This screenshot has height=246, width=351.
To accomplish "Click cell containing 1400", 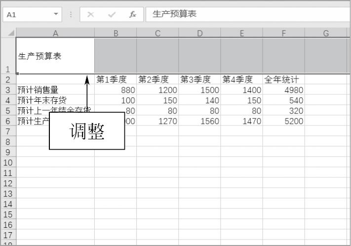I will [x=241, y=89].
